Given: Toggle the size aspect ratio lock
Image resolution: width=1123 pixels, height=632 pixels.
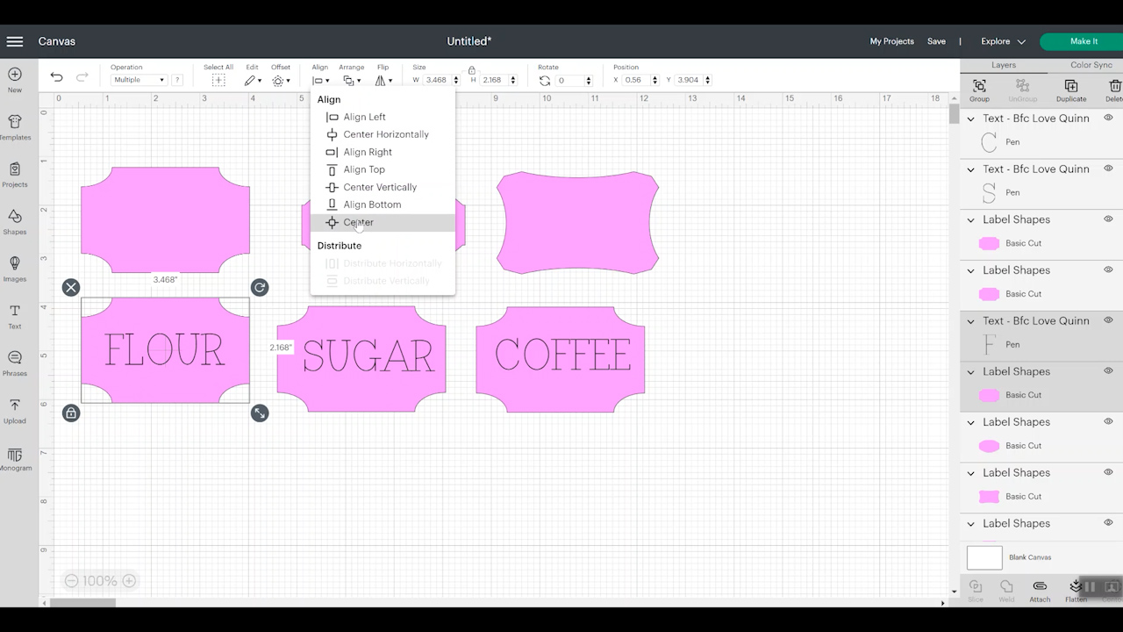Looking at the screenshot, I should [472, 70].
